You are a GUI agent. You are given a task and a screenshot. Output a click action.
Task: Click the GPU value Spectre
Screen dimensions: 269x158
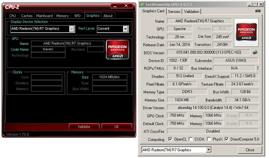tap(180, 29)
